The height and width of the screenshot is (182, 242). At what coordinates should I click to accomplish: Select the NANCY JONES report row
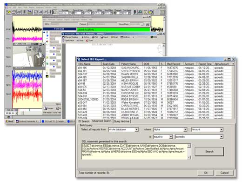click(154, 90)
